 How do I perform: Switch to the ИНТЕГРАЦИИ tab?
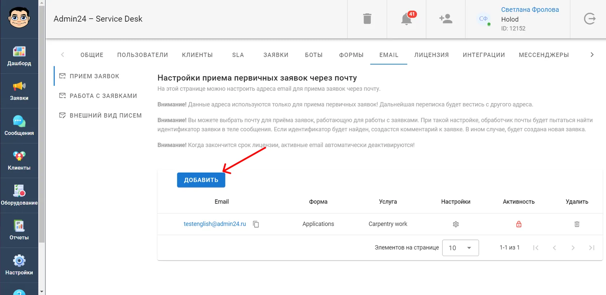click(x=484, y=55)
